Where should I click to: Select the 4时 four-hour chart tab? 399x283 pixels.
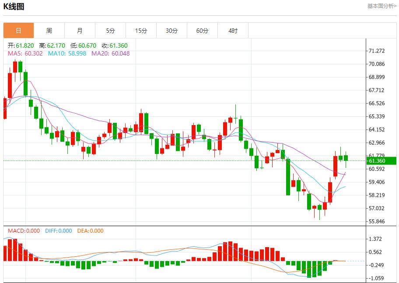click(x=233, y=31)
